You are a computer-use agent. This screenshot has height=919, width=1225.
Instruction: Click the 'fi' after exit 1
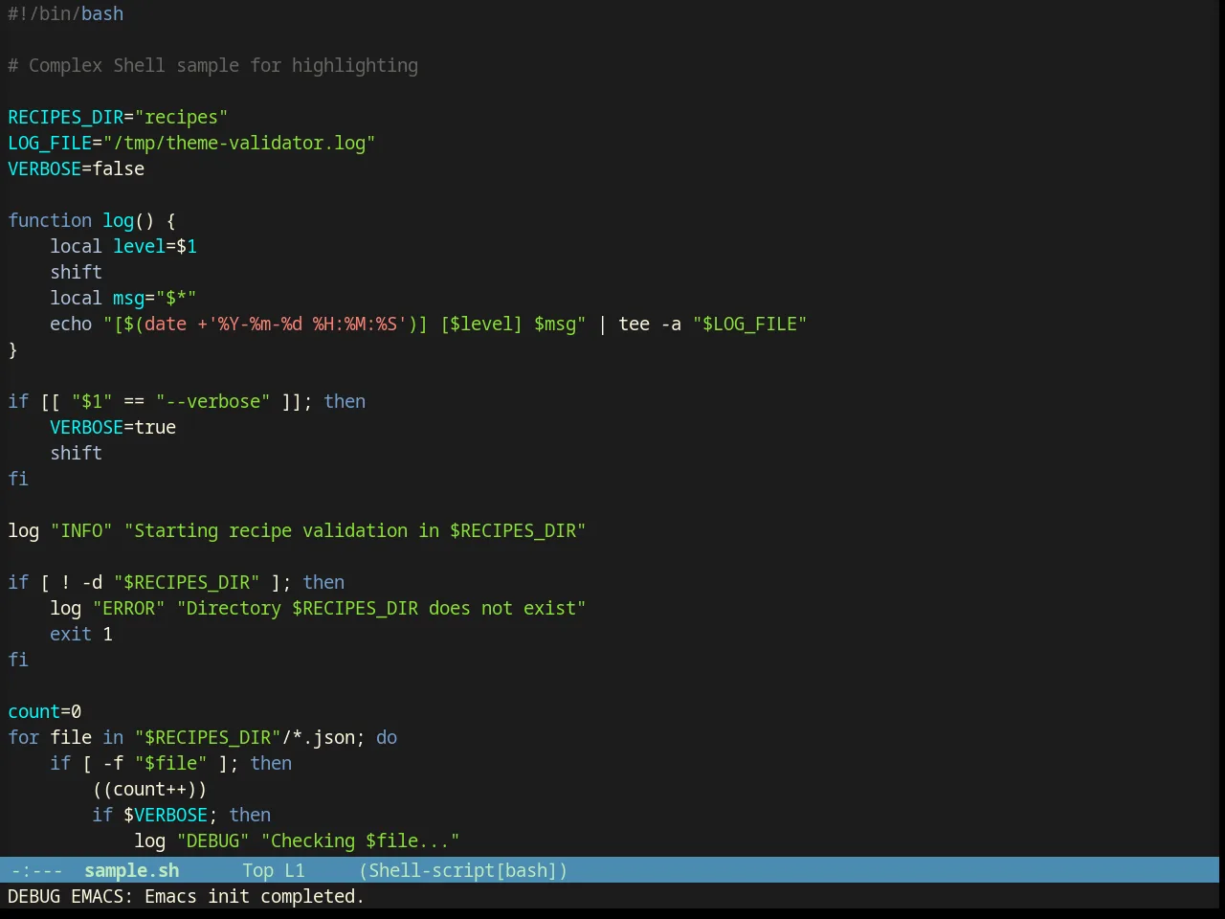[x=18, y=660]
